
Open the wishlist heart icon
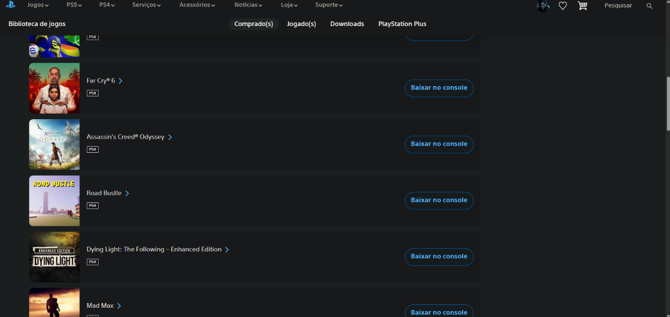(563, 6)
